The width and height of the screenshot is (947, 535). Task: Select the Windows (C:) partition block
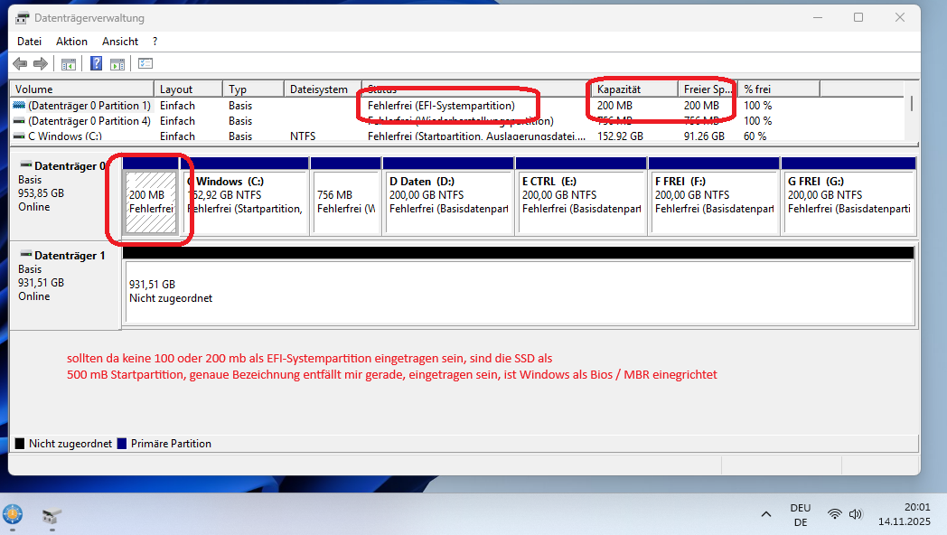pos(245,202)
